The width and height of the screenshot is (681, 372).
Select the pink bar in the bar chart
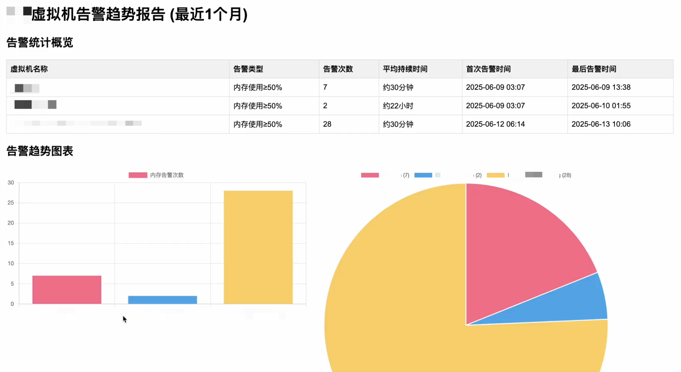[x=67, y=290]
